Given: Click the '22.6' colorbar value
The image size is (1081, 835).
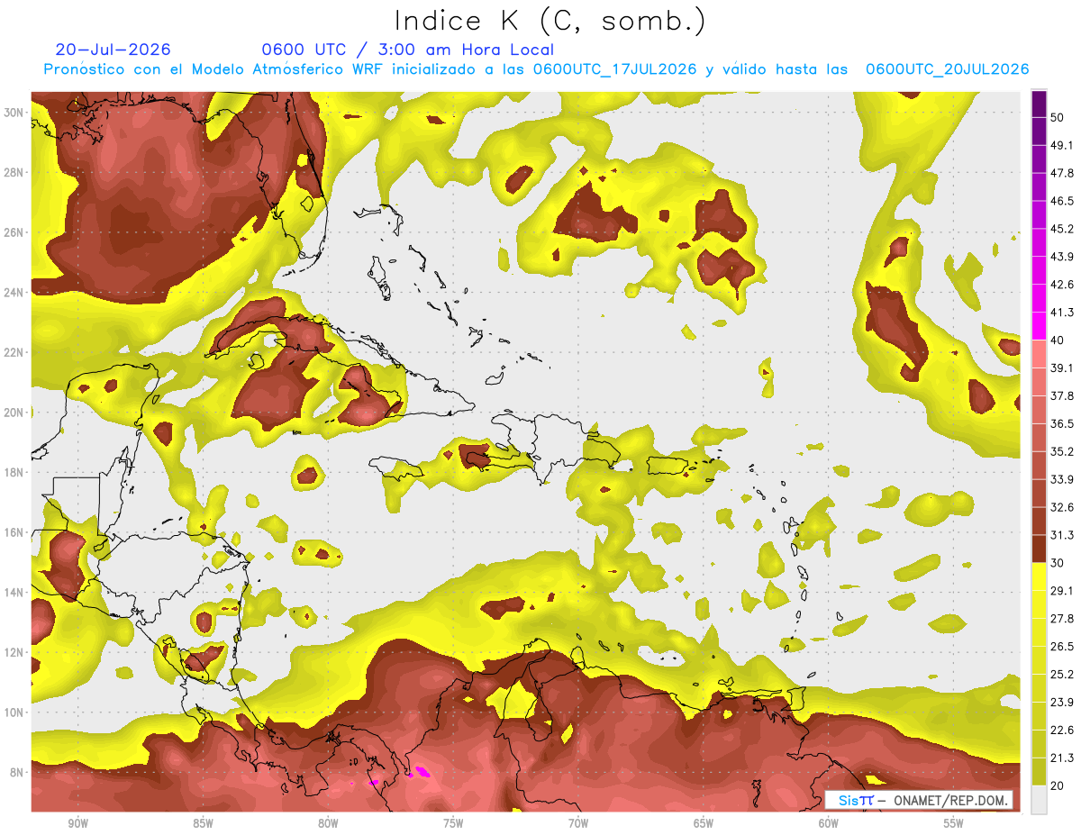Looking at the screenshot, I should (x=1062, y=730).
